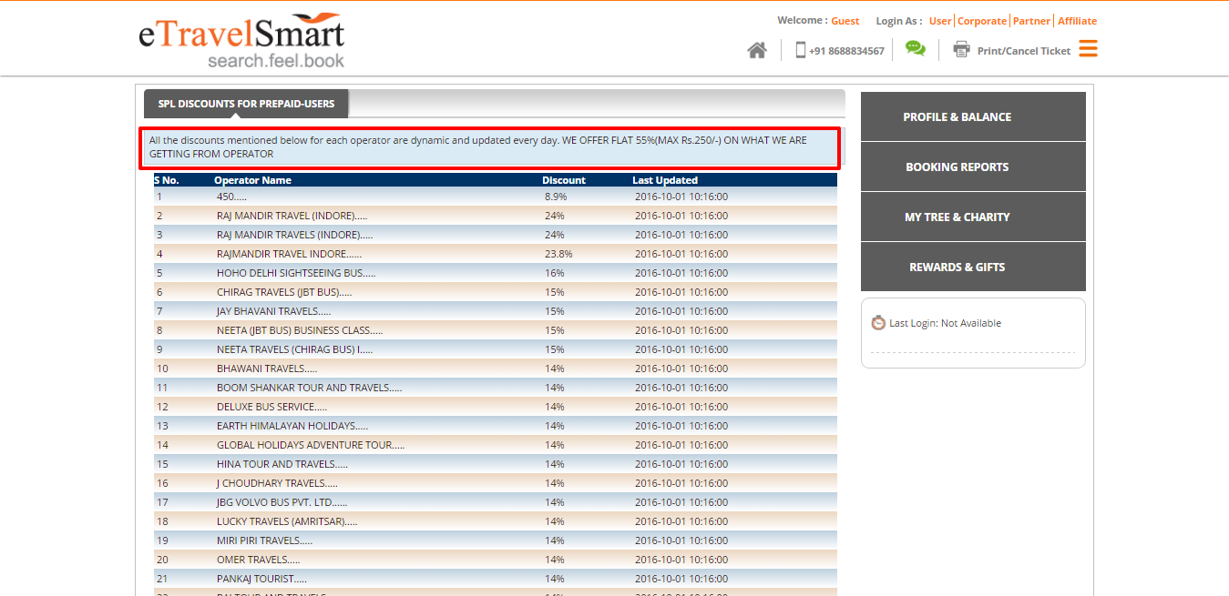
Task: Click the printer icon
Action: [x=961, y=50]
